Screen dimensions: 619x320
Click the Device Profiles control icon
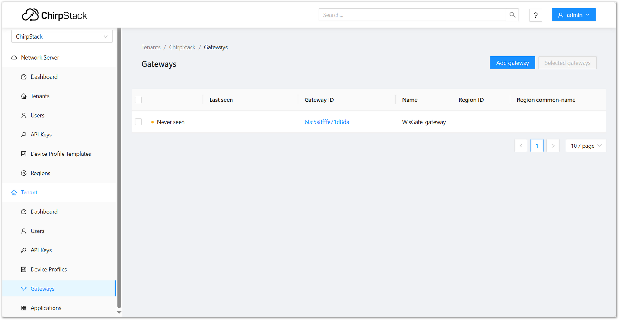pyautogui.click(x=24, y=269)
